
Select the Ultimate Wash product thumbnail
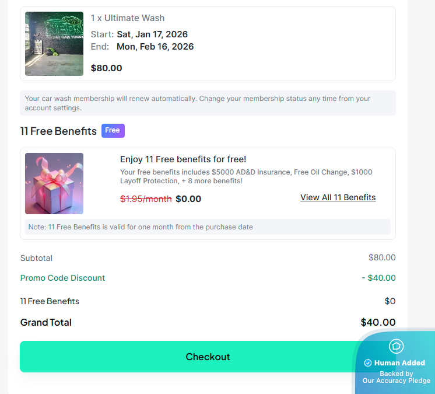54,44
